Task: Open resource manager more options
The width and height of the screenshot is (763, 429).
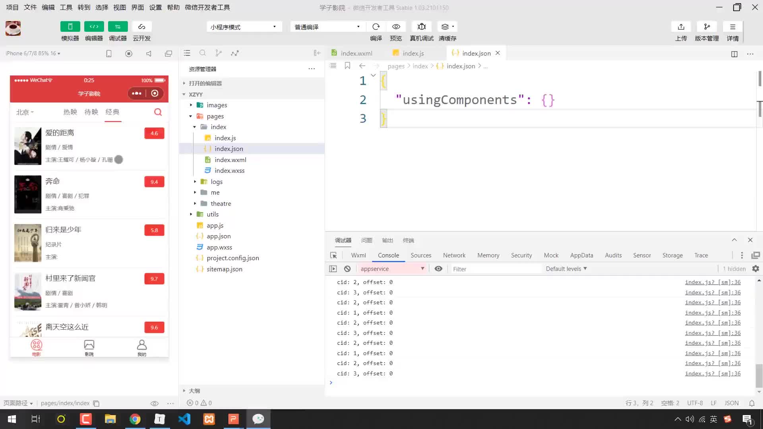Action: (312, 69)
